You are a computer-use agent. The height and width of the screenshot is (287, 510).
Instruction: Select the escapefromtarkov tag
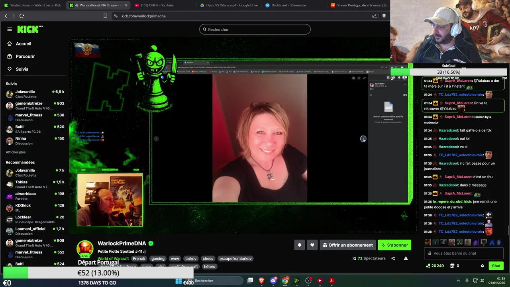click(x=235, y=259)
